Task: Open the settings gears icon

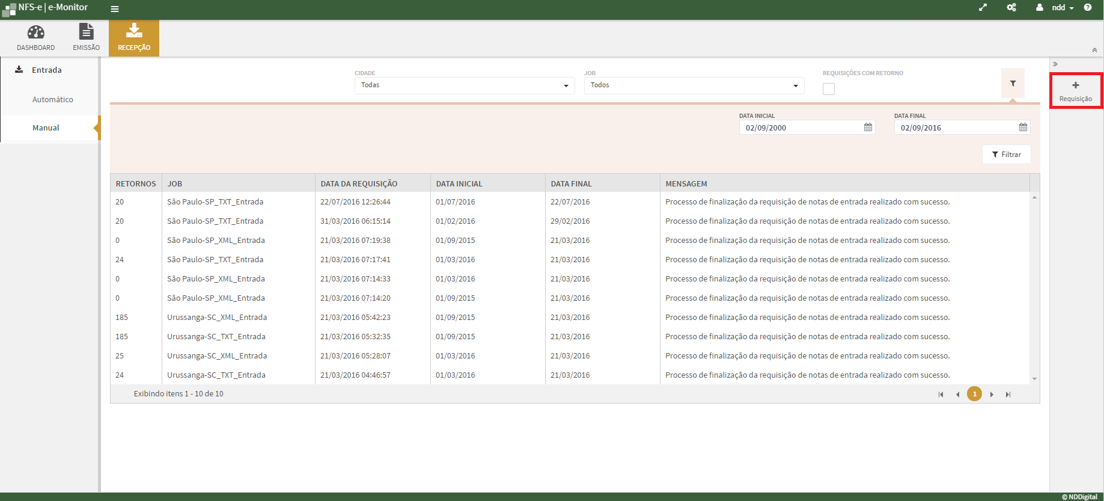Action: [1011, 8]
